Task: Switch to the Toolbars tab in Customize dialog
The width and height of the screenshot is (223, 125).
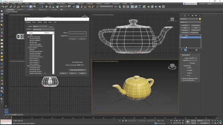Action: point(40,22)
